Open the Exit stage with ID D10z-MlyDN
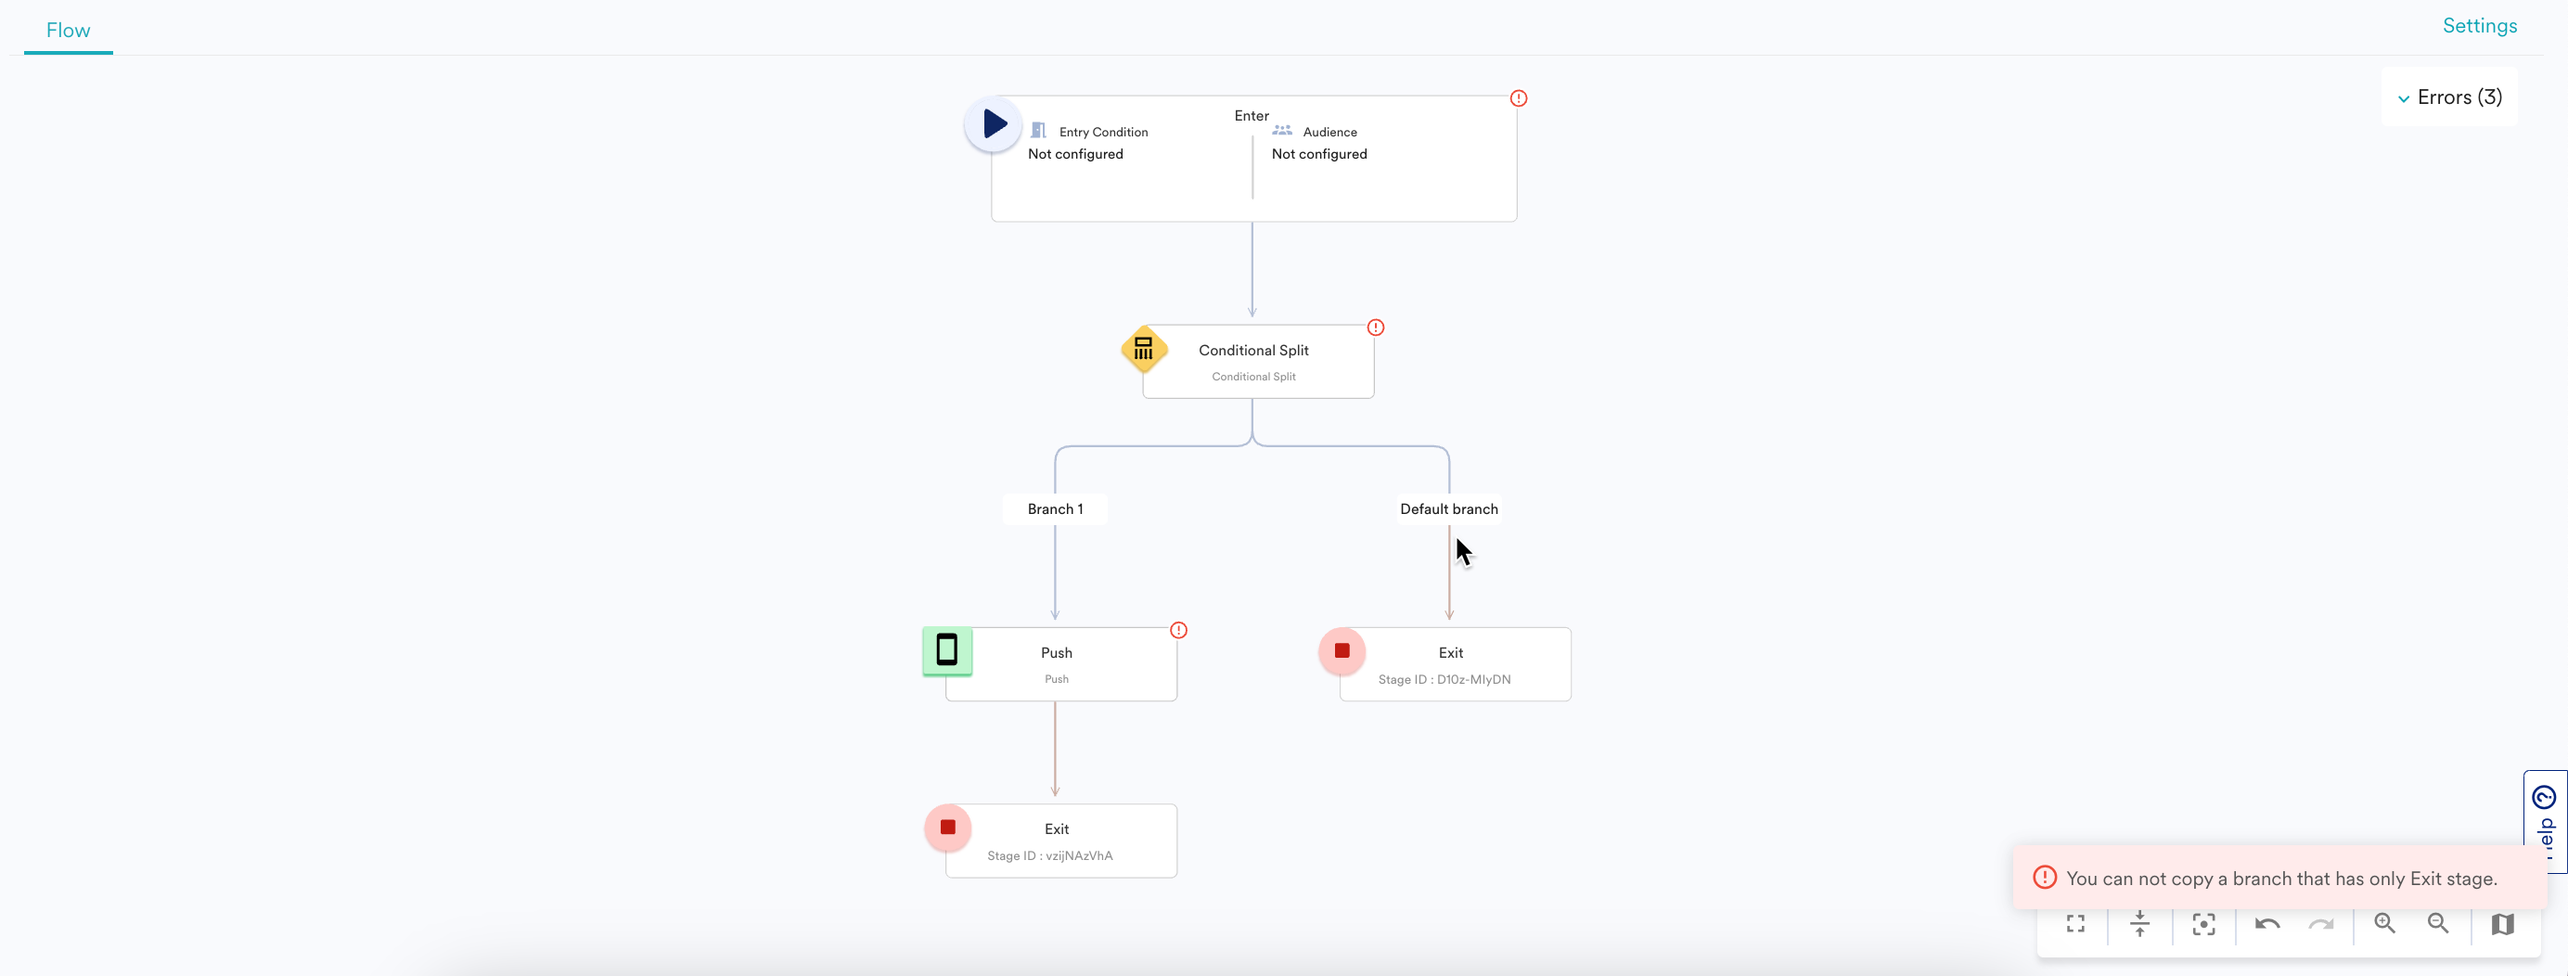 1455,664
